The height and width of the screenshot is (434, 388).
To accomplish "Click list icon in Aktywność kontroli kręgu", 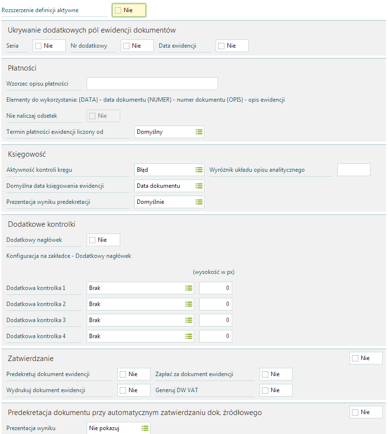I will pos(199,170).
